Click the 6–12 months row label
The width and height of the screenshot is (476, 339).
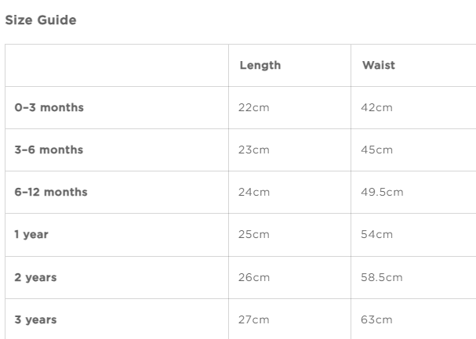pyautogui.click(x=51, y=192)
